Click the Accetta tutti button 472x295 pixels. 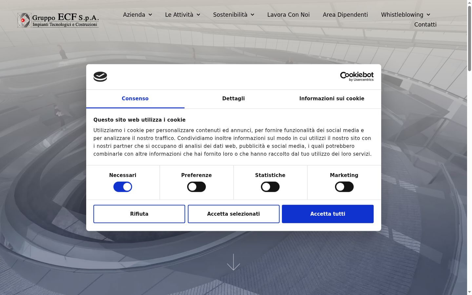(x=328, y=214)
